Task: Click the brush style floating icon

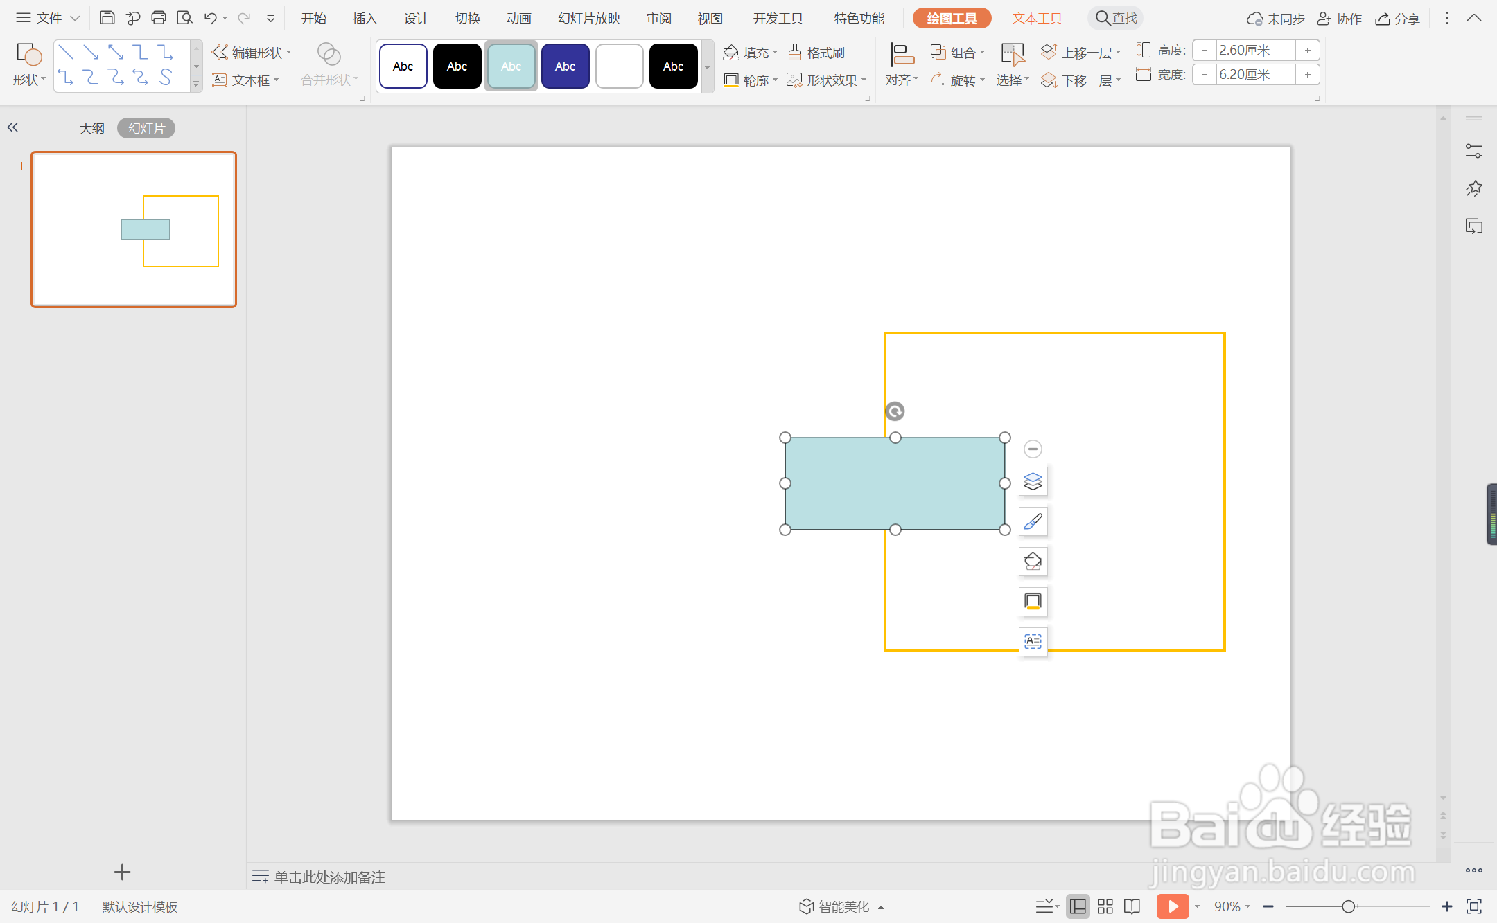Action: [1033, 521]
